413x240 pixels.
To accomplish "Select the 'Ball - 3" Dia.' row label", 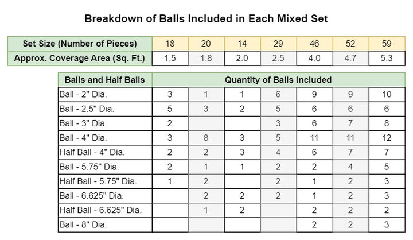I will coord(105,123).
